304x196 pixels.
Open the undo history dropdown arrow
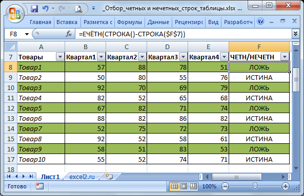click(53, 9)
